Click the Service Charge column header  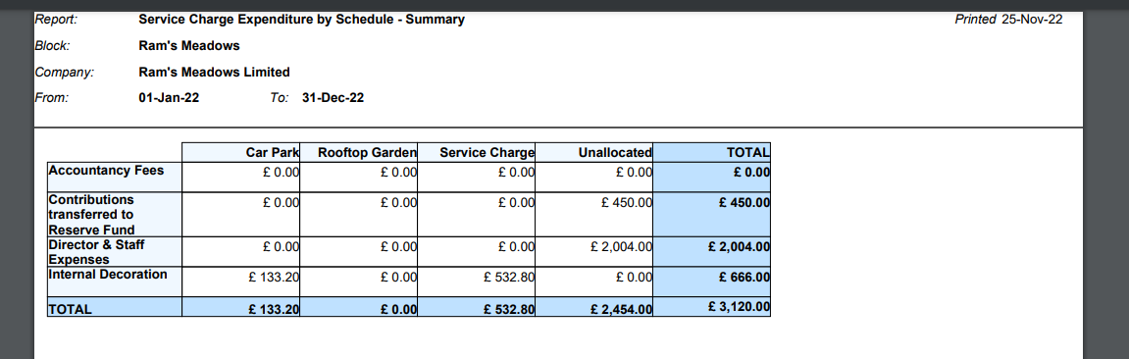tap(476, 152)
